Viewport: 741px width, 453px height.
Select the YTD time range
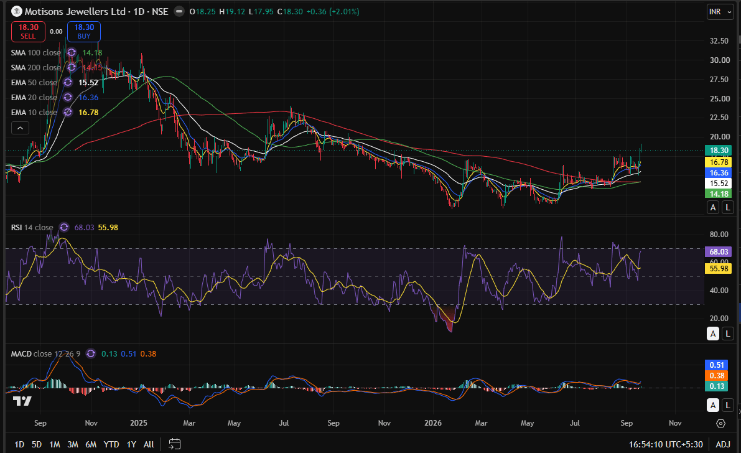[111, 444]
